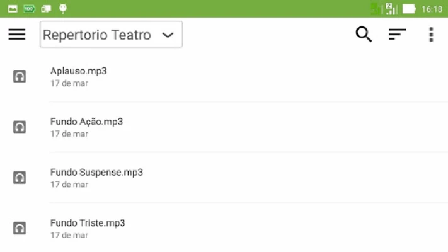Tap the 16:18 clock in status bar
448x252 pixels.
(x=432, y=9)
